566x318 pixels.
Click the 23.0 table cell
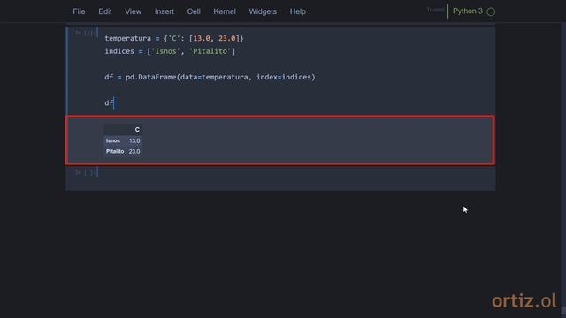click(x=134, y=151)
